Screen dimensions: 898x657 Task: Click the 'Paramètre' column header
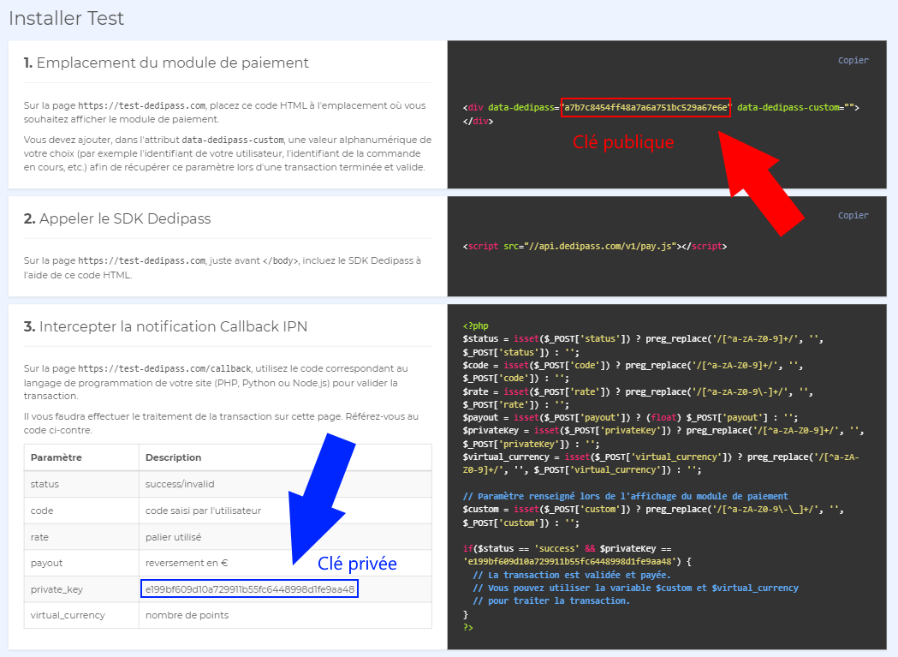[x=56, y=457]
